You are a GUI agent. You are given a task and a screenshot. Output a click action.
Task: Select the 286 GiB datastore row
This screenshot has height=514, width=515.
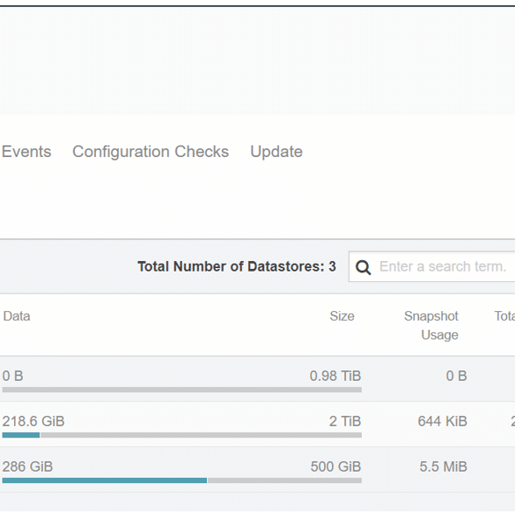[257, 469]
